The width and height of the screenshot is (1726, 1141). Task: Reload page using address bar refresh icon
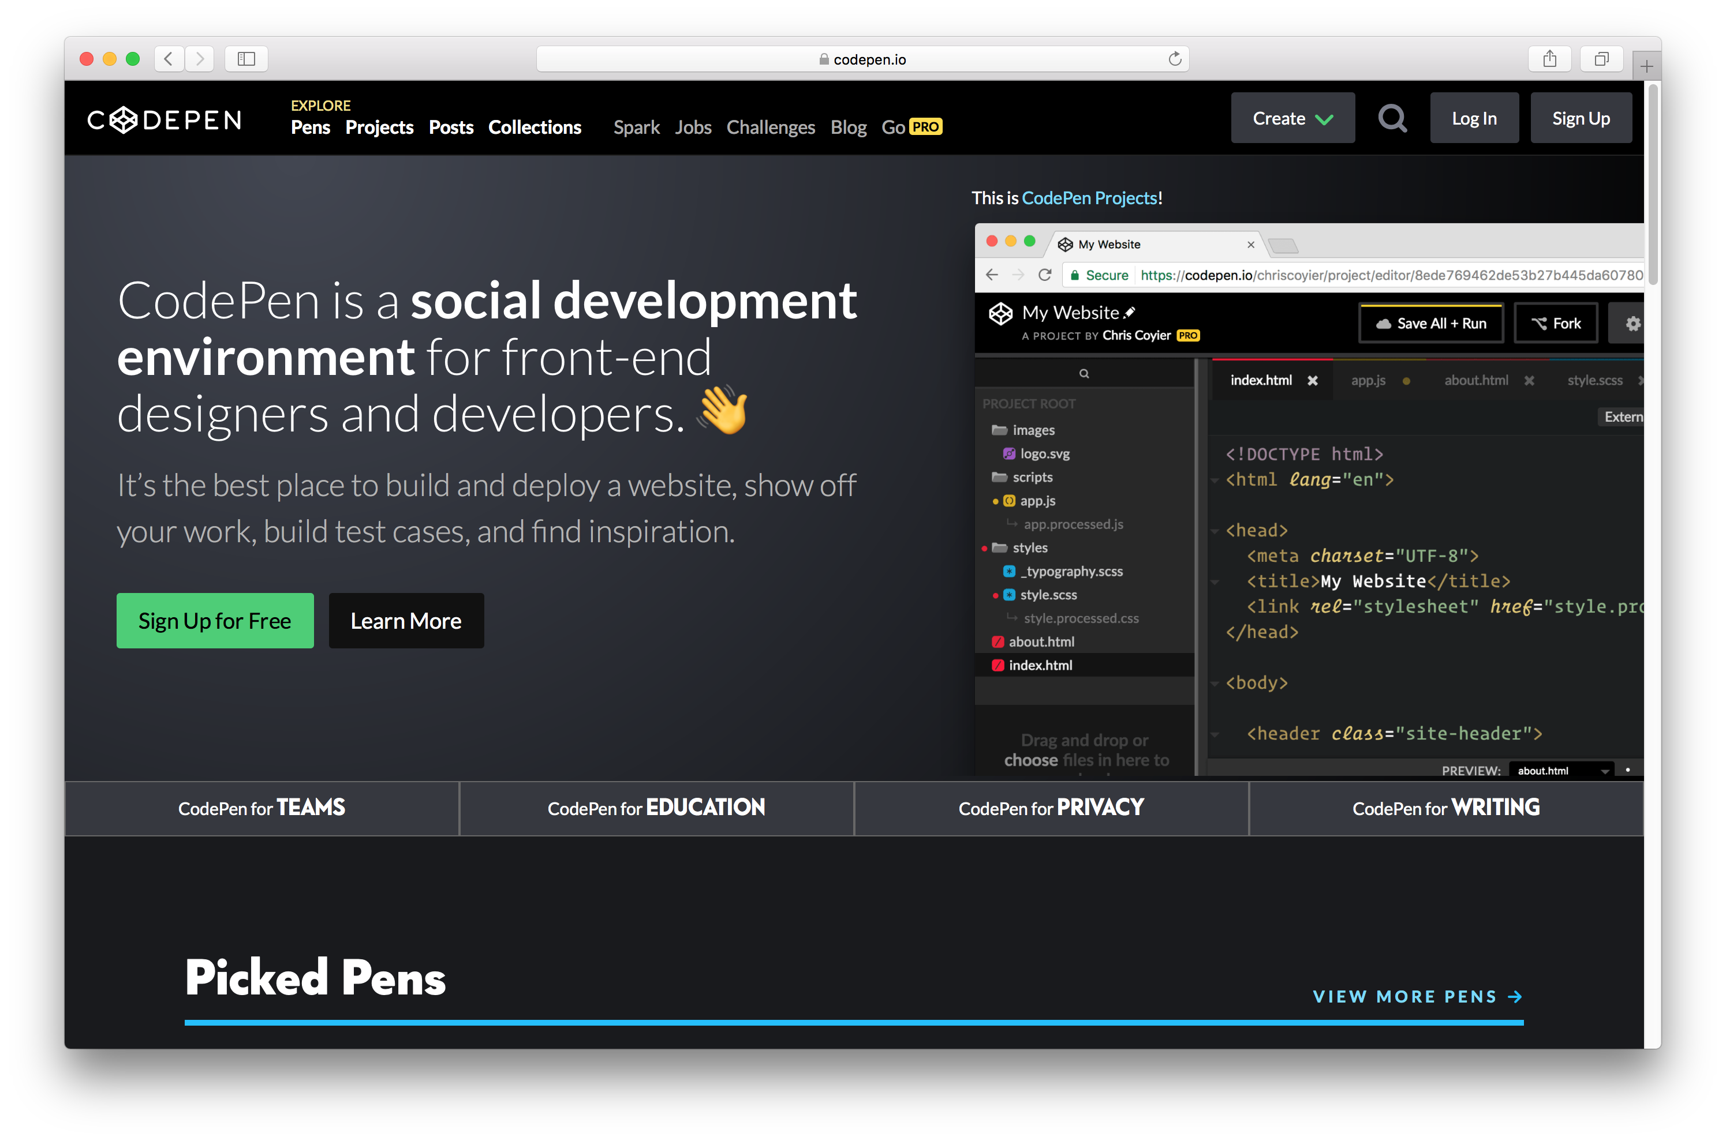point(1174,59)
